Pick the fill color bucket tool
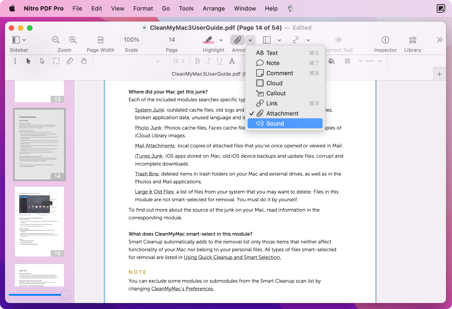This screenshot has width=452, height=309. point(331,61)
